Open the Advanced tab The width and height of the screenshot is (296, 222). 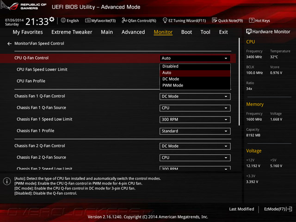point(133,32)
